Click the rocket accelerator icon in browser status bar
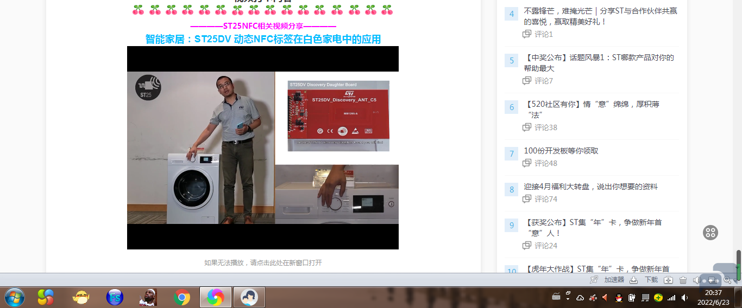742x308 pixels. click(x=594, y=280)
